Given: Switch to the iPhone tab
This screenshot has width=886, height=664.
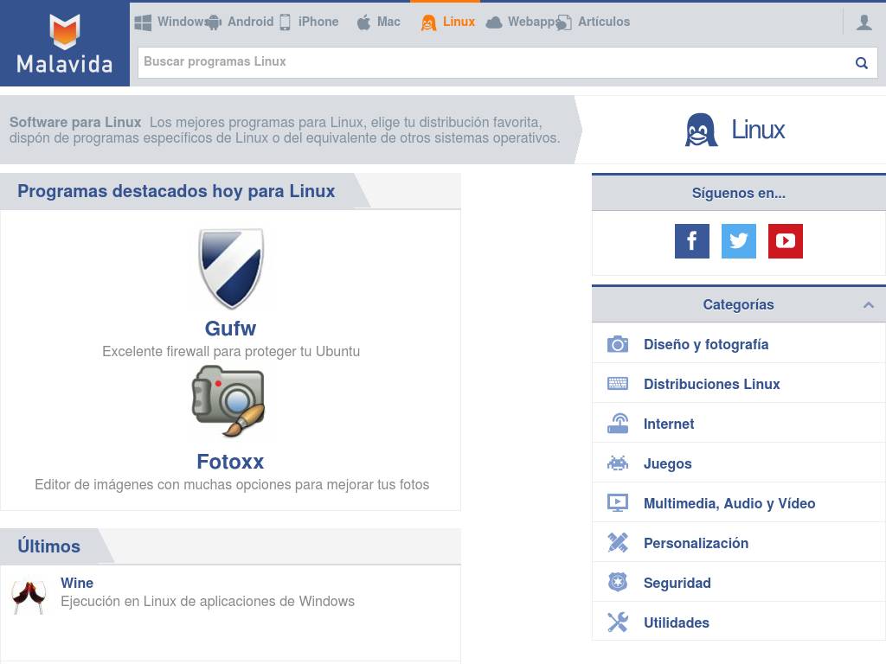Looking at the screenshot, I should (318, 22).
